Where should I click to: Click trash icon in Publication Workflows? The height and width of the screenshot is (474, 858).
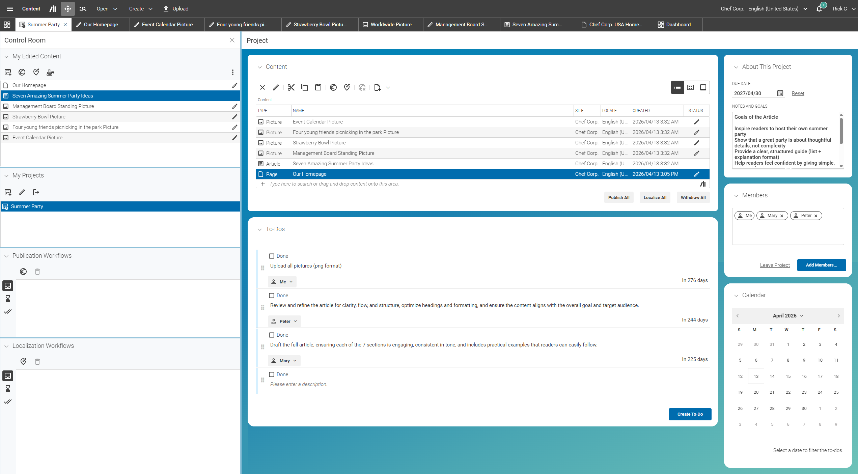37,272
